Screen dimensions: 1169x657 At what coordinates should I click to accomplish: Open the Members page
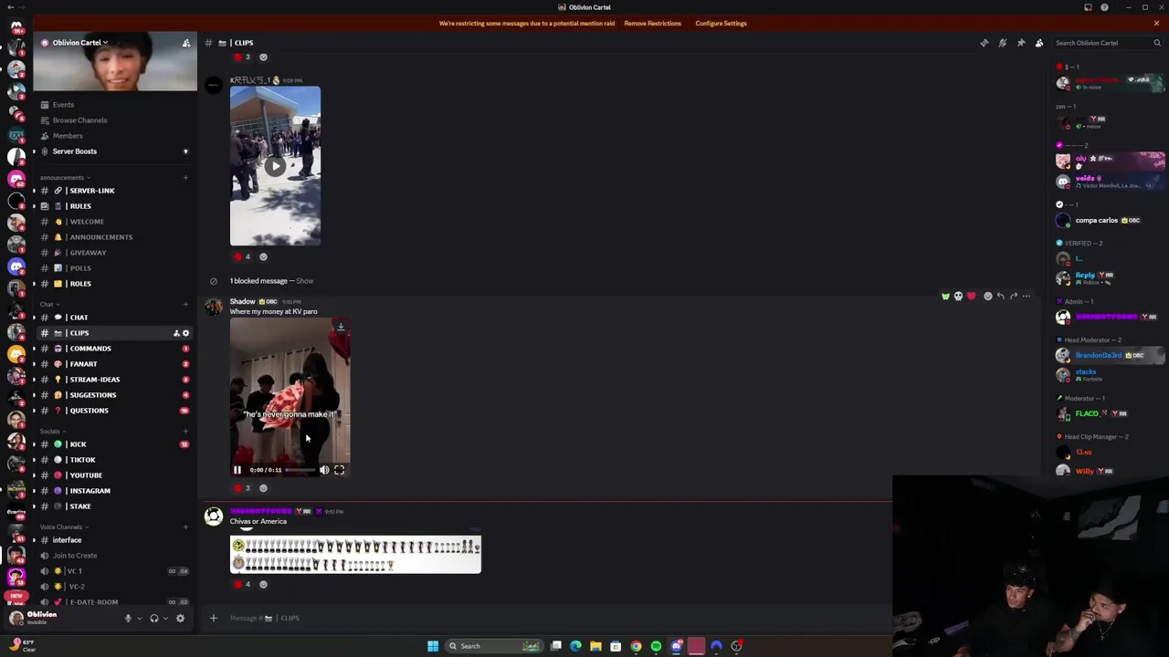(68, 136)
